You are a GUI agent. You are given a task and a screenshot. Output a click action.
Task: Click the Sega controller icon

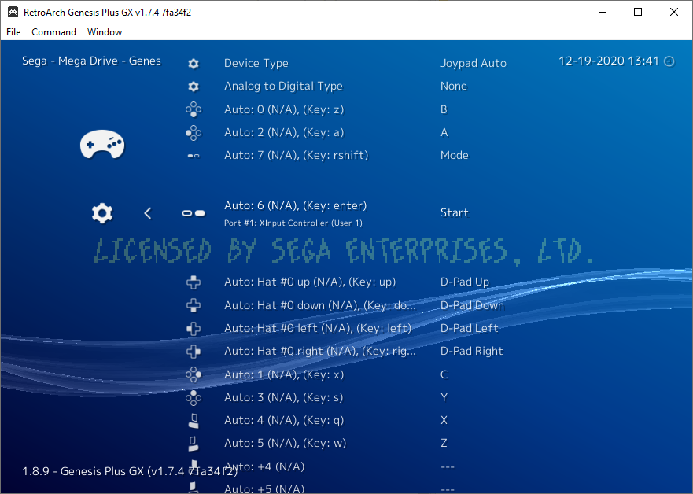point(102,145)
